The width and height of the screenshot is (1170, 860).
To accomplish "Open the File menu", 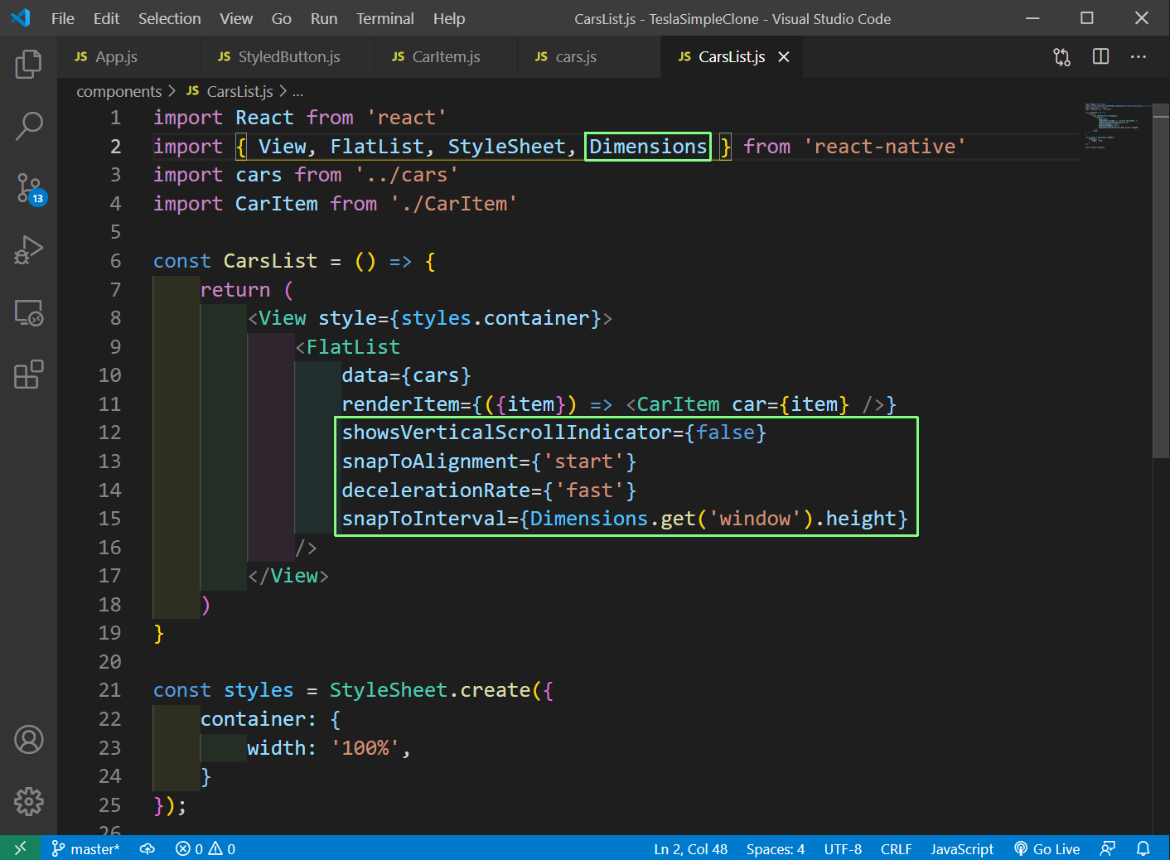I will [x=63, y=18].
